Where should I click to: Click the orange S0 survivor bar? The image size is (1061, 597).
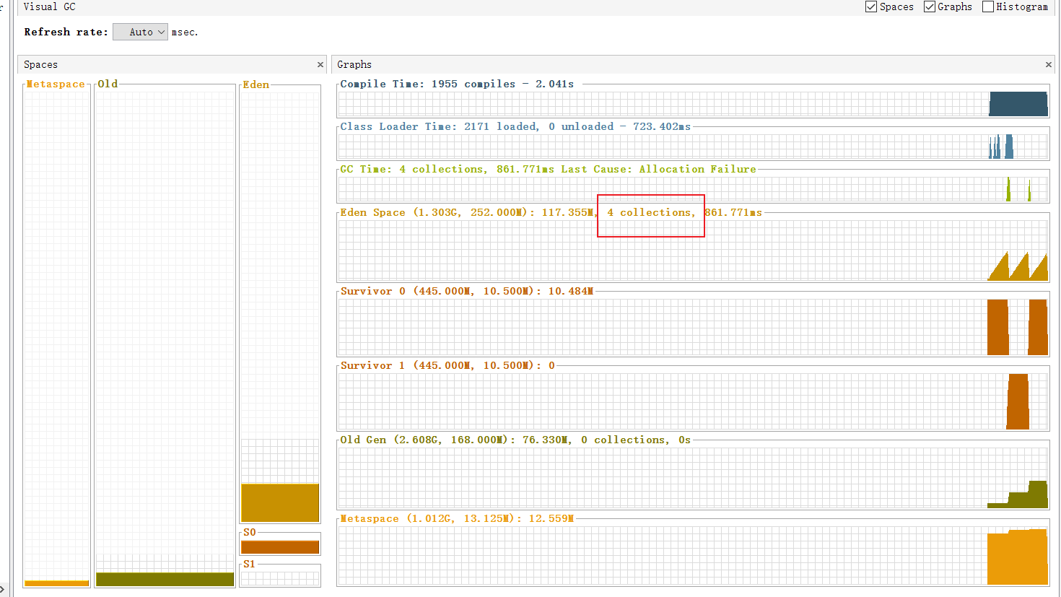tap(280, 547)
